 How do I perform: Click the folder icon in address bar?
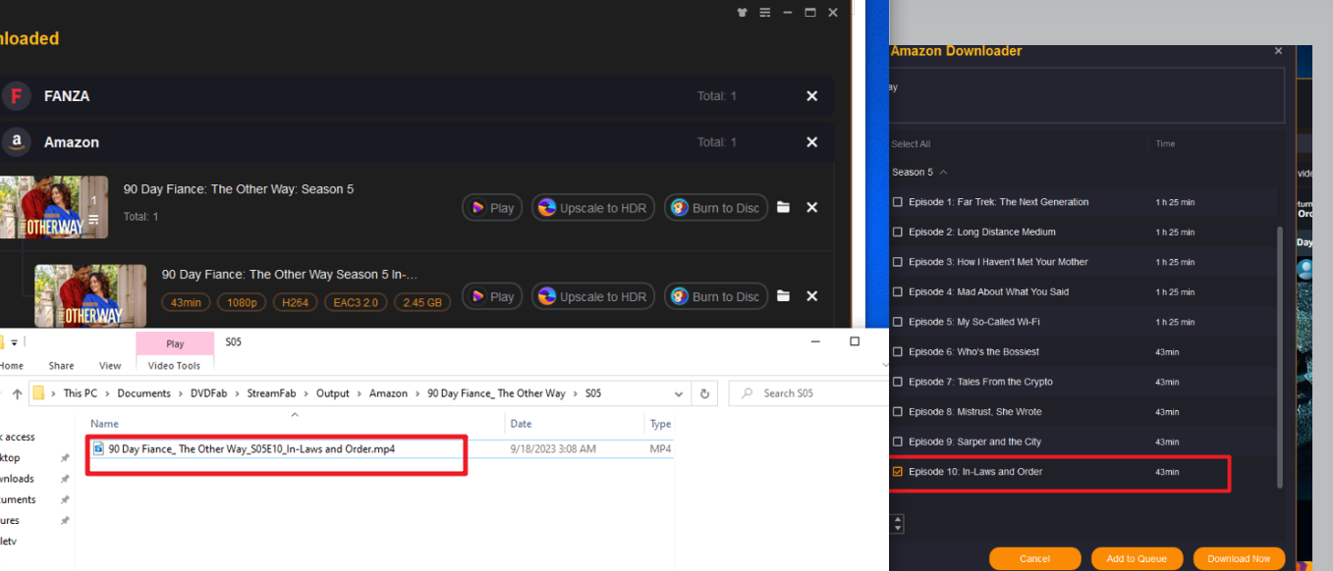(x=39, y=393)
